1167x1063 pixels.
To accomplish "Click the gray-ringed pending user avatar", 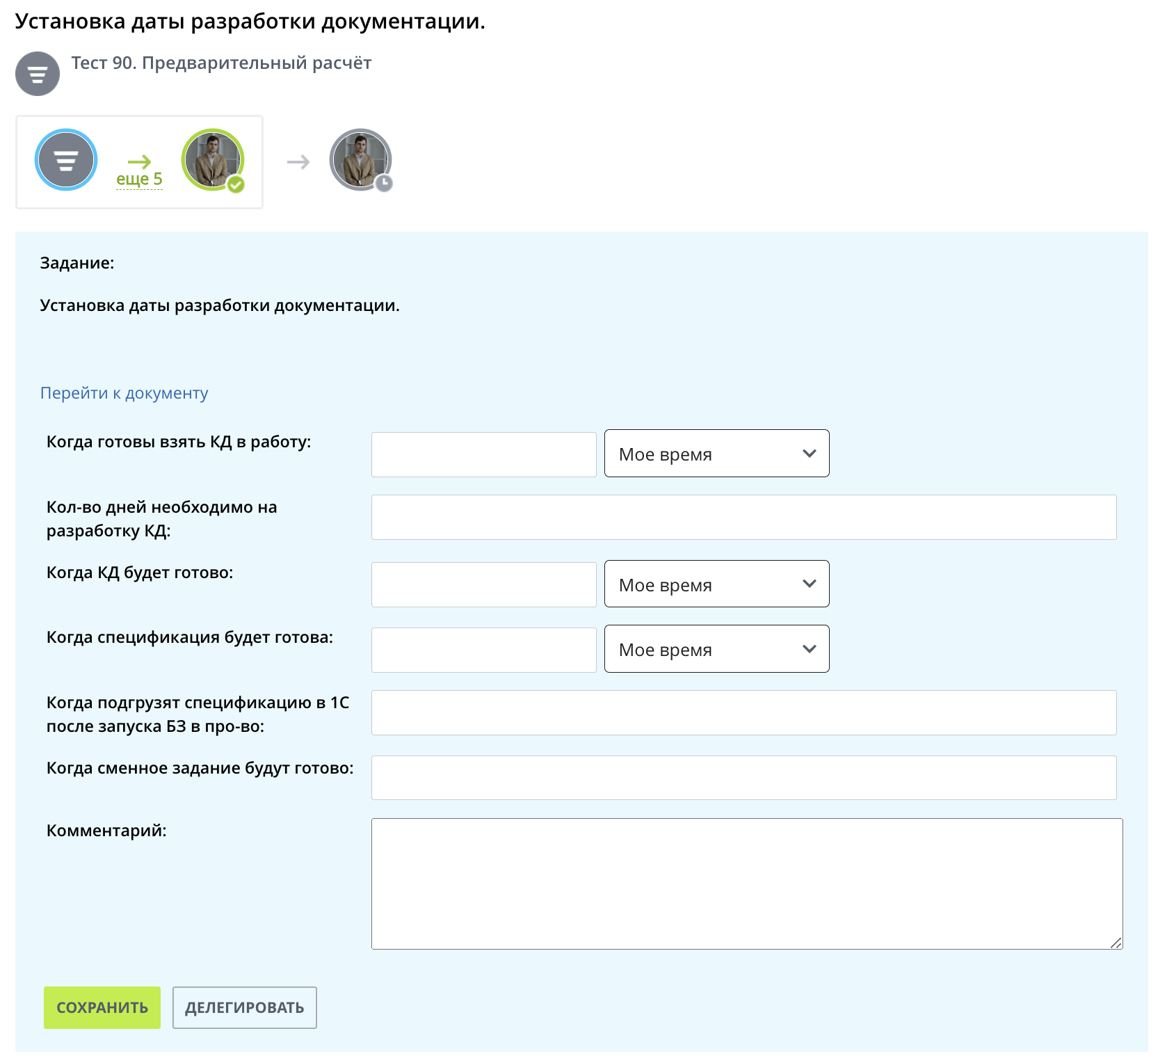I will tap(359, 159).
